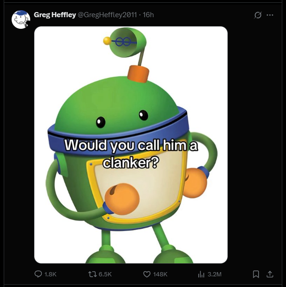Open the green robot image
The image size is (286, 287).
(131, 145)
